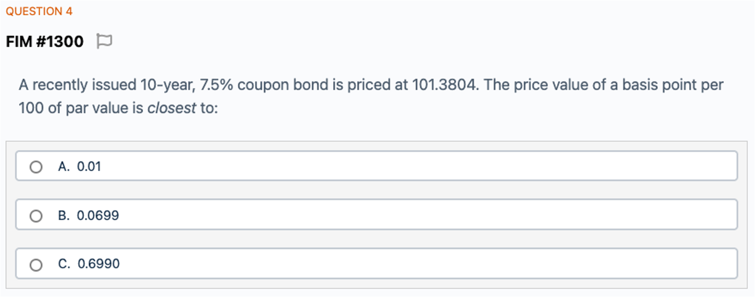Click the 0.01 answer value
Screen dimensions: 755x297
(x=89, y=167)
